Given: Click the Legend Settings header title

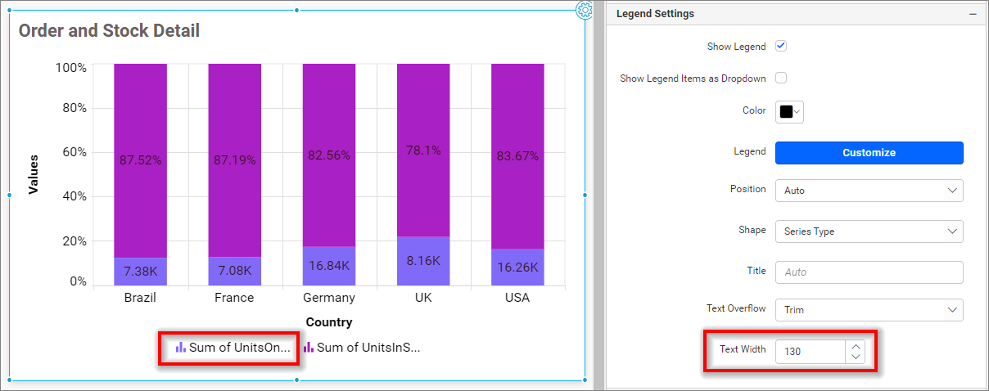Looking at the screenshot, I should tap(655, 14).
